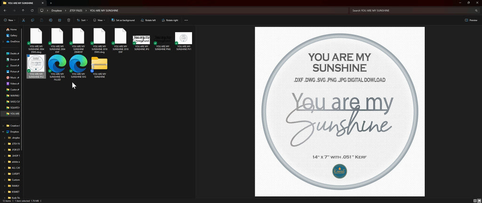
Task: Click Rotate left button
Action: click(x=148, y=20)
